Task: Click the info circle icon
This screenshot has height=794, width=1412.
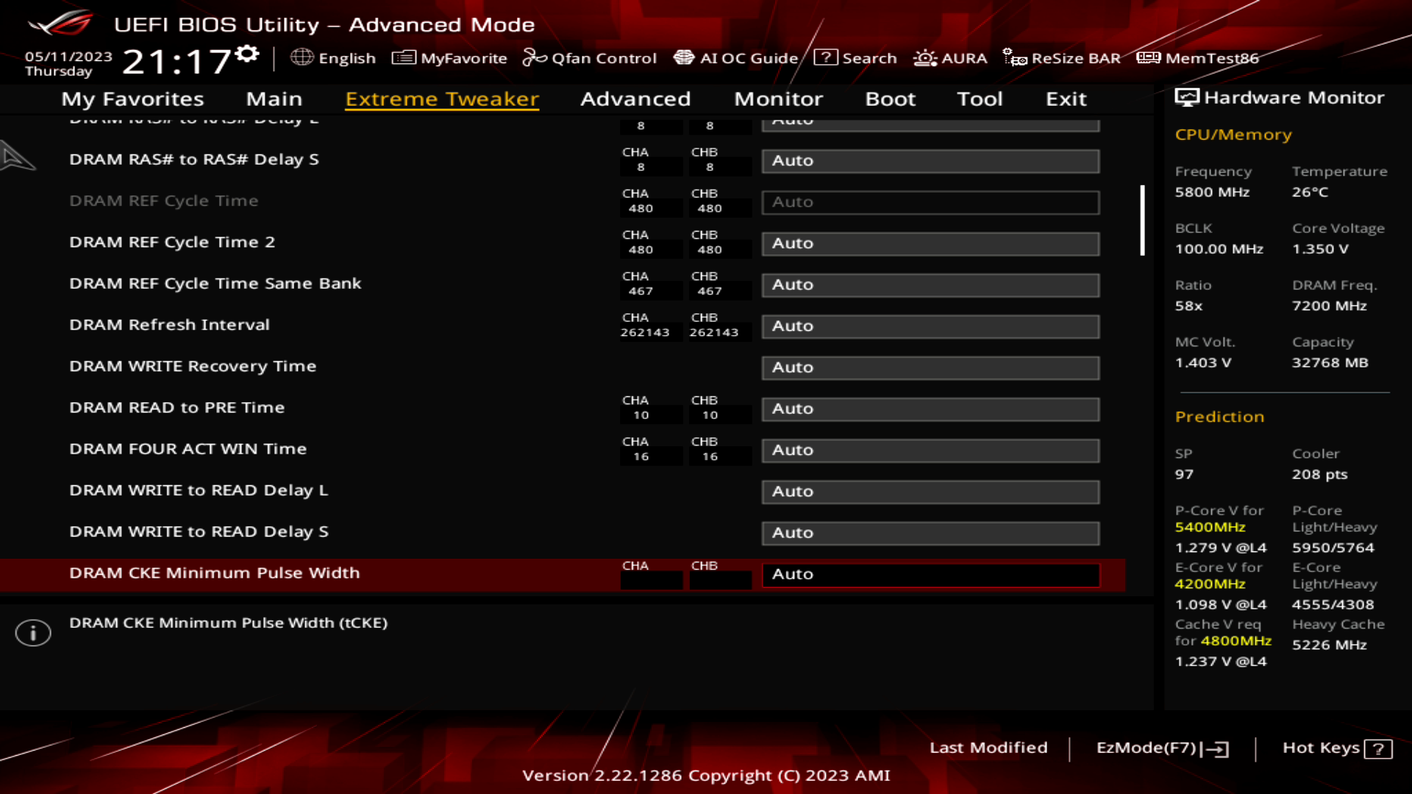Action: coord(33,632)
